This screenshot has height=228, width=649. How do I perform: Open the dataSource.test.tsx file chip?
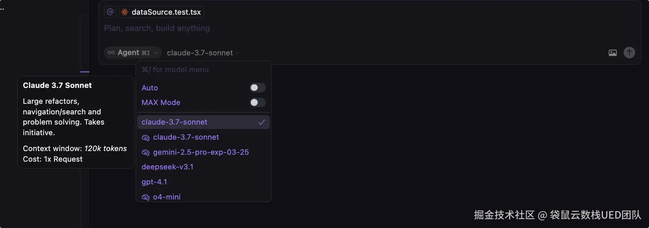166,12
